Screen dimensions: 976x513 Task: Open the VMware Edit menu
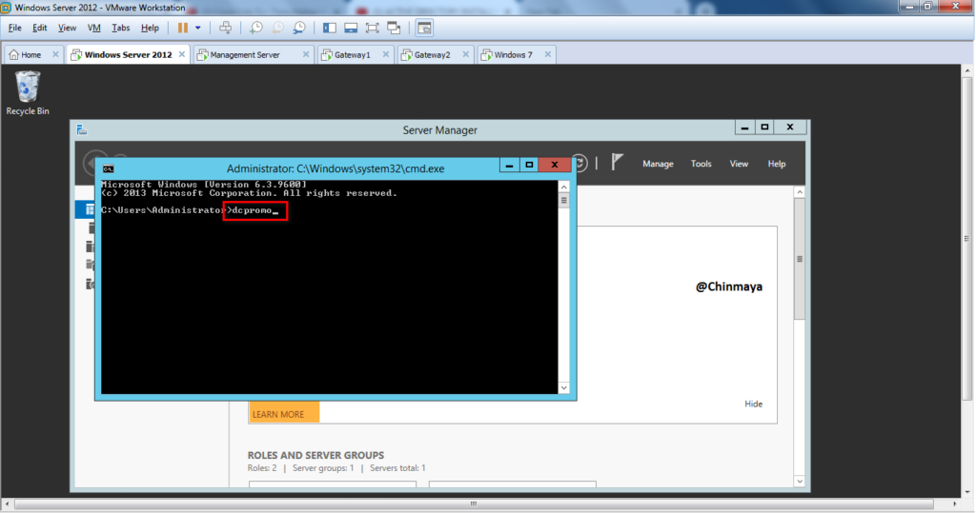point(40,28)
